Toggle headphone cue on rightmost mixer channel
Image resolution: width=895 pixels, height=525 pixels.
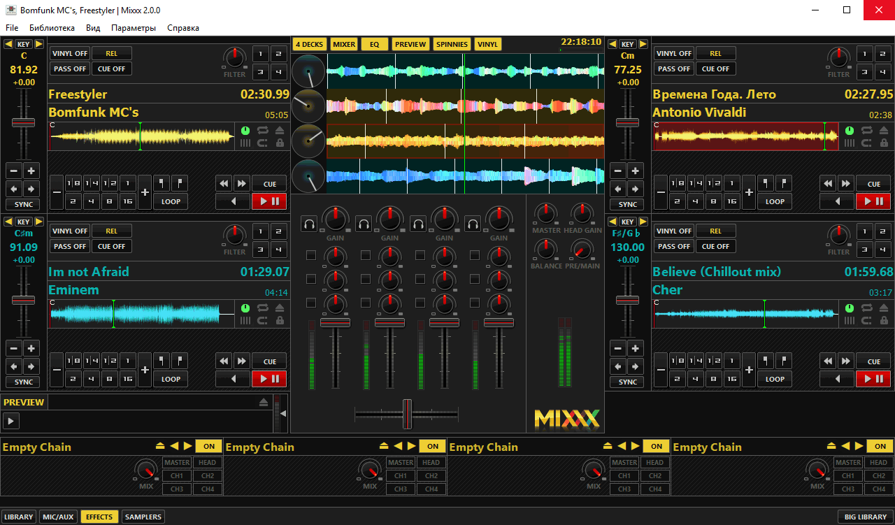(x=473, y=224)
